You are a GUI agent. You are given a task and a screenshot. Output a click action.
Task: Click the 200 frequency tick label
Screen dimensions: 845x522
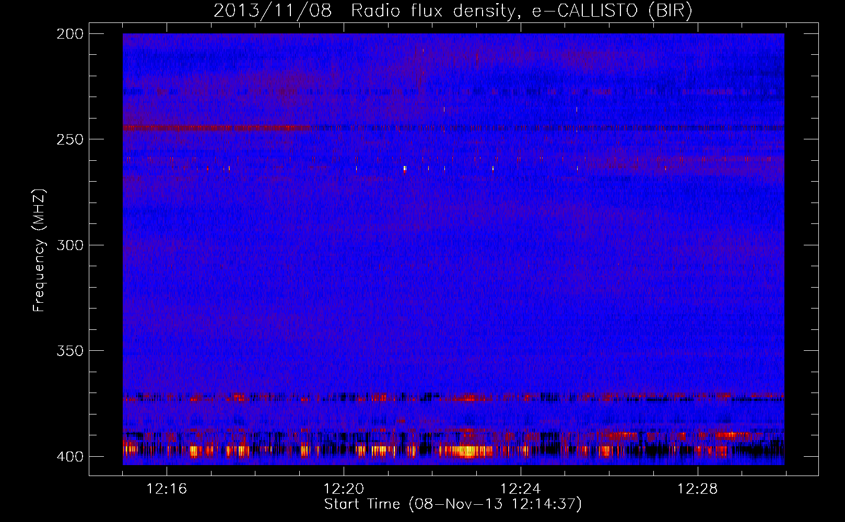(x=70, y=34)
